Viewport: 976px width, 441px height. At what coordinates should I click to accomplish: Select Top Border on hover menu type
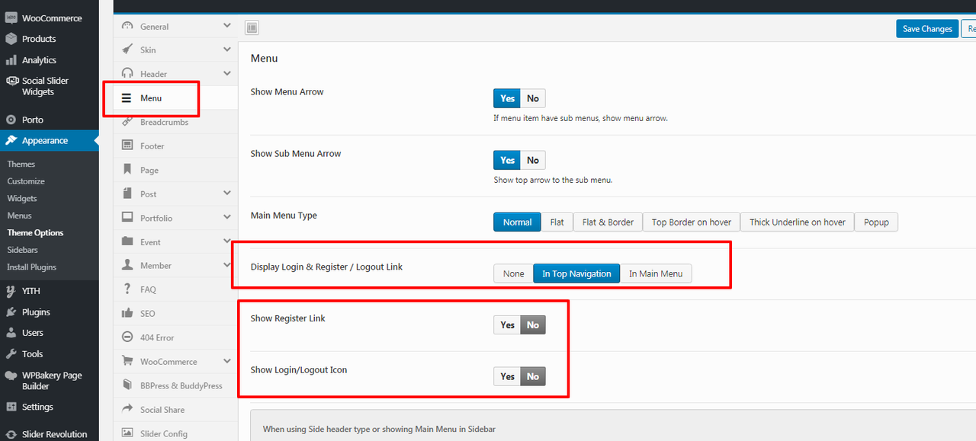(692, 222)
